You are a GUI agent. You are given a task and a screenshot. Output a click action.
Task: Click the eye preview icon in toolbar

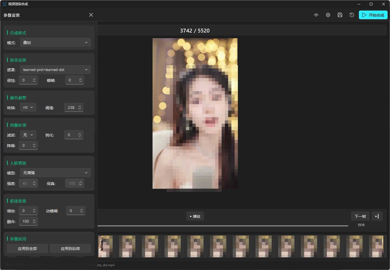click(316, 15)
